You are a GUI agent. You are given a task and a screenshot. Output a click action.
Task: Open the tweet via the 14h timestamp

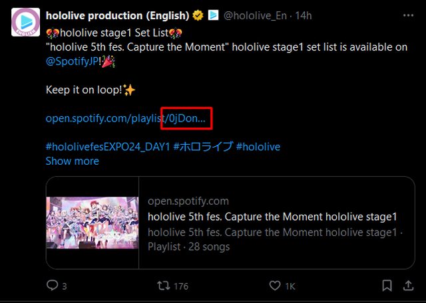point(304,15)
